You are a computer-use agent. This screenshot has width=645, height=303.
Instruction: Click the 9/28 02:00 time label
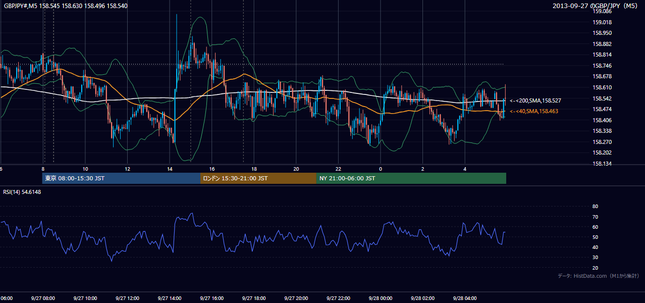[422, 298]
